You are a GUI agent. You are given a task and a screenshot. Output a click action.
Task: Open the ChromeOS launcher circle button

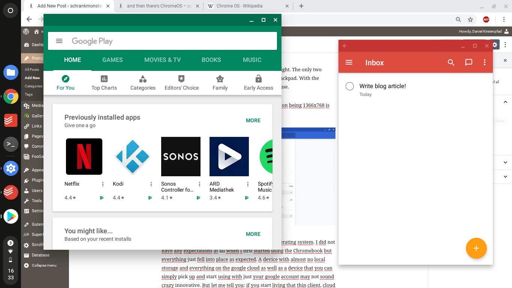pos(10,10)
